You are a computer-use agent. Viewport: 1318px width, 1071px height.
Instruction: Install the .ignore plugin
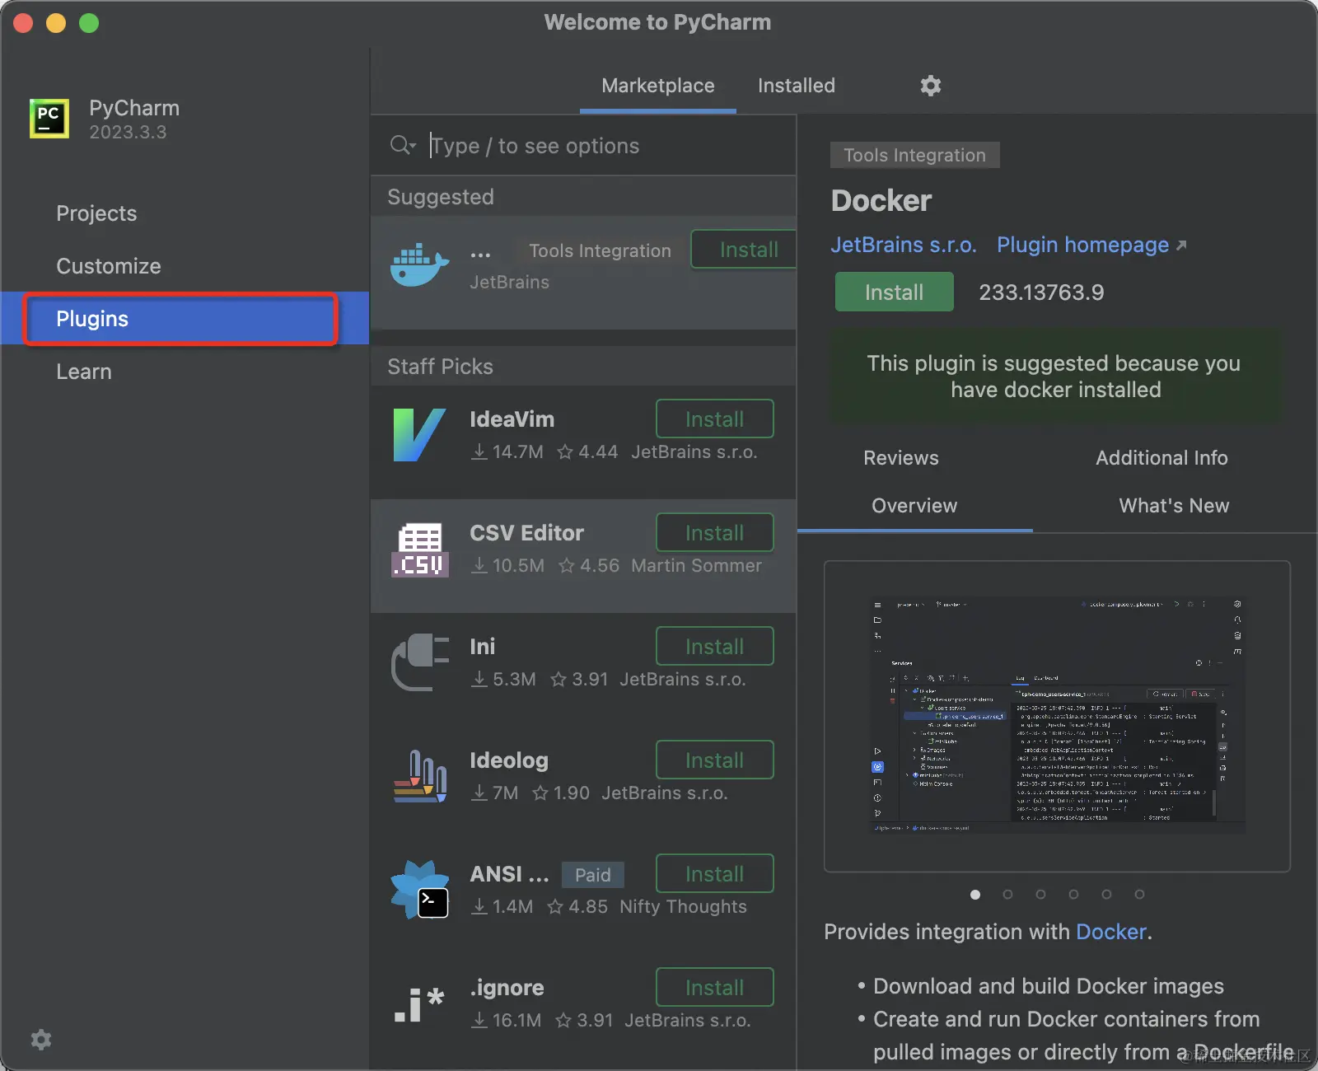click(x=715, y=988)
